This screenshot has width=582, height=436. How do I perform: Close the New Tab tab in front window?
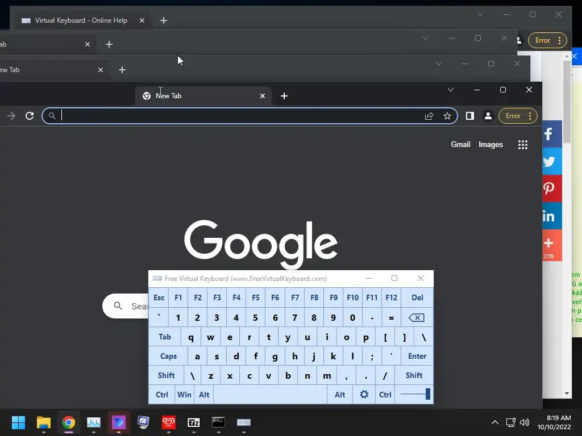(263, 96)
